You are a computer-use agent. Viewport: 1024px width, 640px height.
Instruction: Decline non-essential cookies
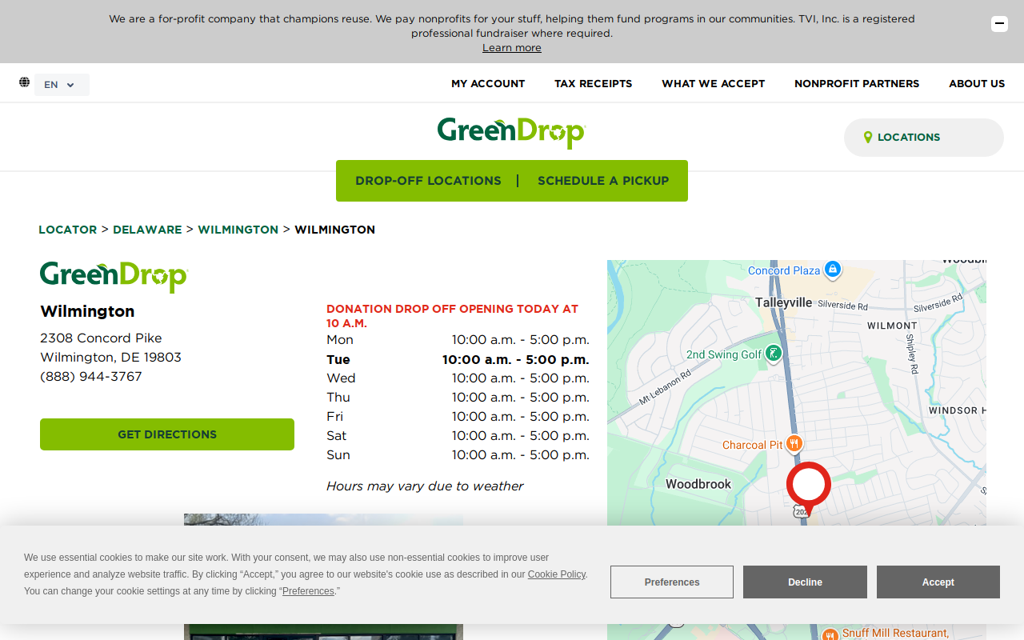click(x=805, y=582)
